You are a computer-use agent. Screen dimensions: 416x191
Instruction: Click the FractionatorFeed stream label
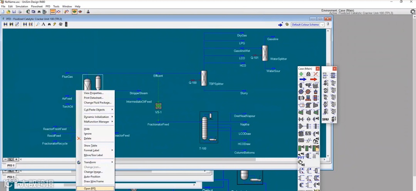click(x=158, y=124)
